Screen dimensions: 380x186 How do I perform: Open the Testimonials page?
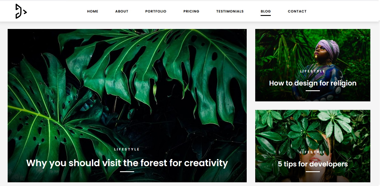coord(230,11)
